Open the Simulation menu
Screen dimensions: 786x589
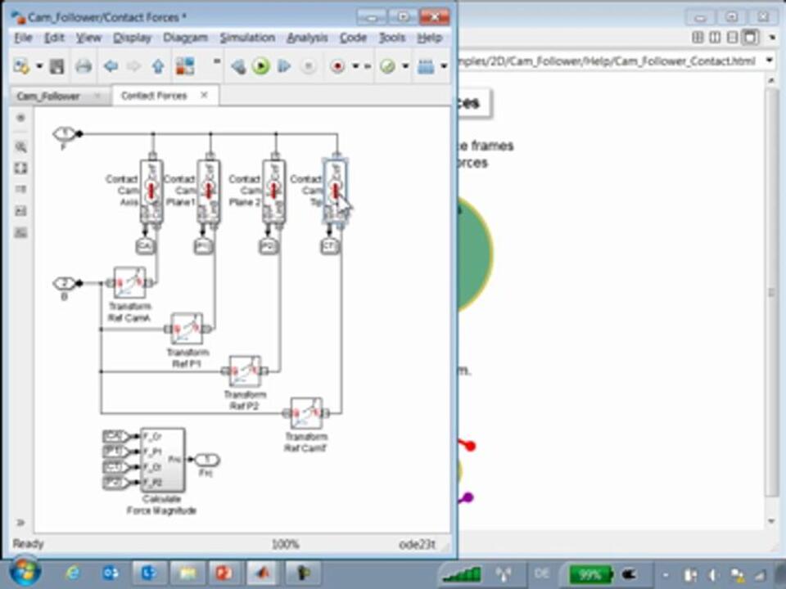[247, 38]
